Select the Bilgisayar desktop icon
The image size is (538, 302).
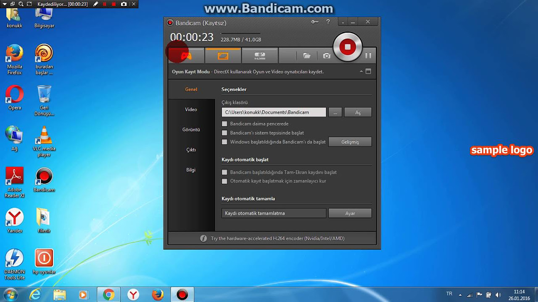click(x=44, y=18)
